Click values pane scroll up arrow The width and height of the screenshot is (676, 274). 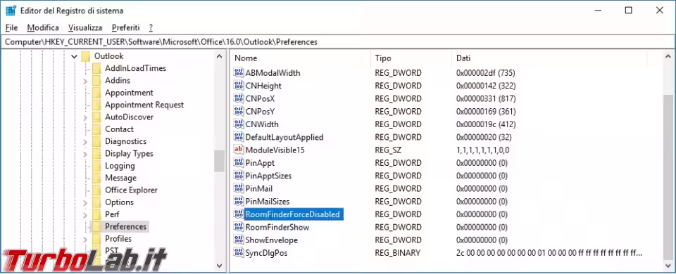(x=668, y=56)
